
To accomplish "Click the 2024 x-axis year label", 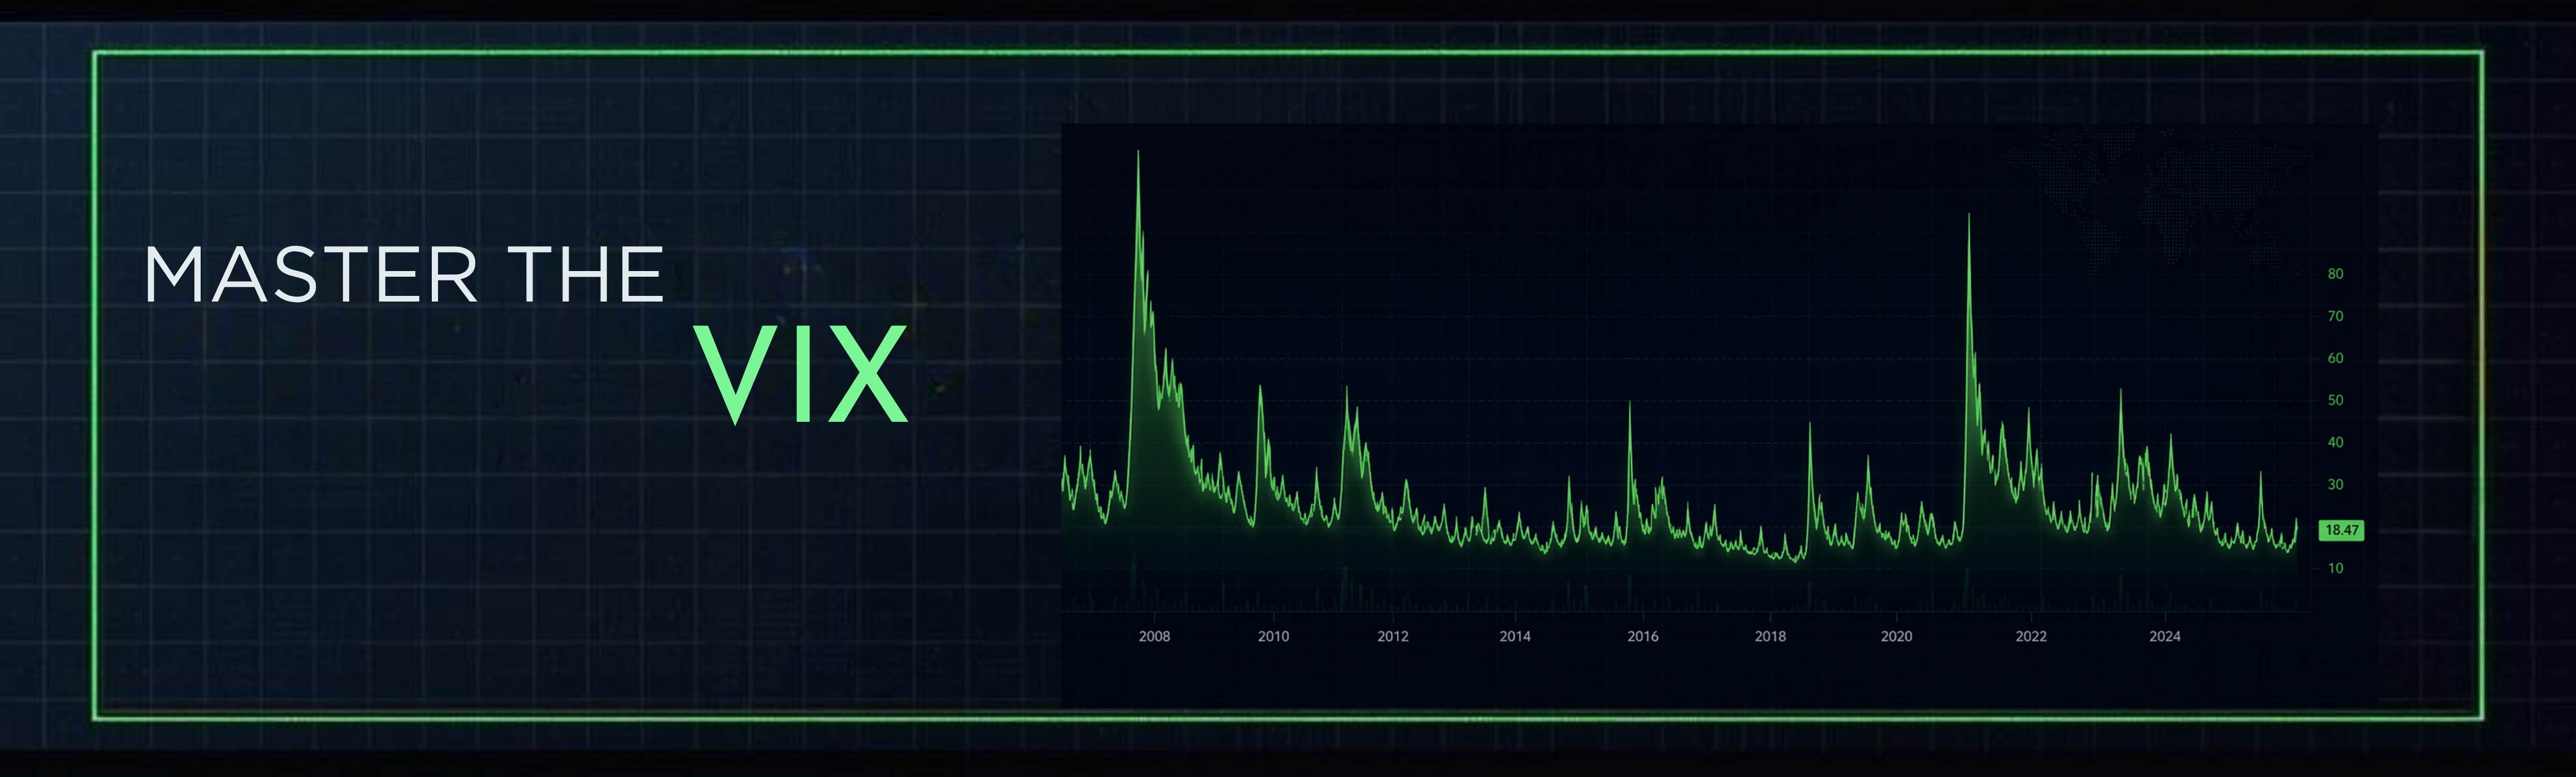I will [x=2165, y=636].
